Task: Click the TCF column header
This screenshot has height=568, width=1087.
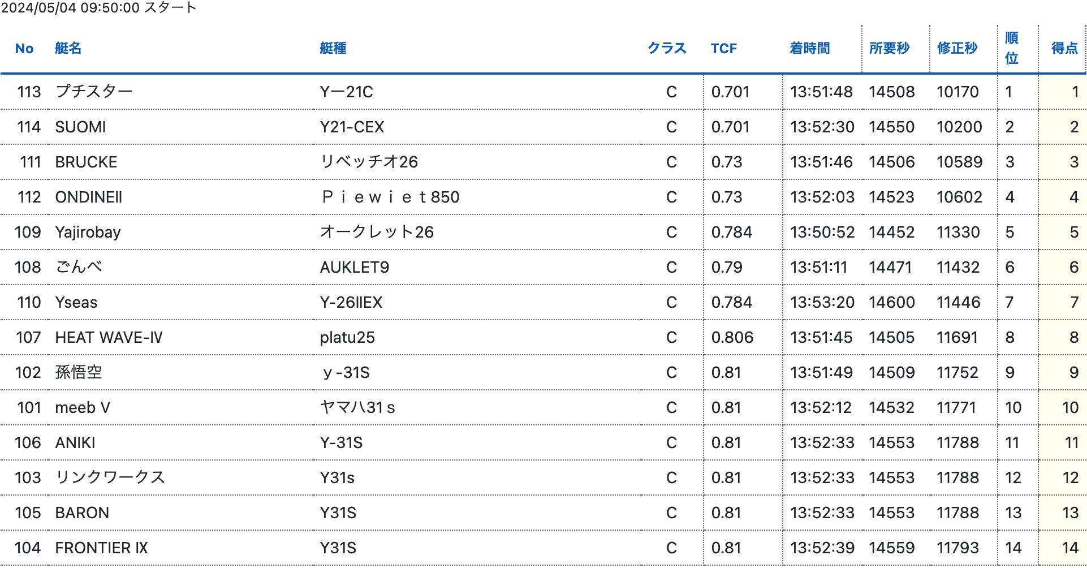Action: [723, 49]
